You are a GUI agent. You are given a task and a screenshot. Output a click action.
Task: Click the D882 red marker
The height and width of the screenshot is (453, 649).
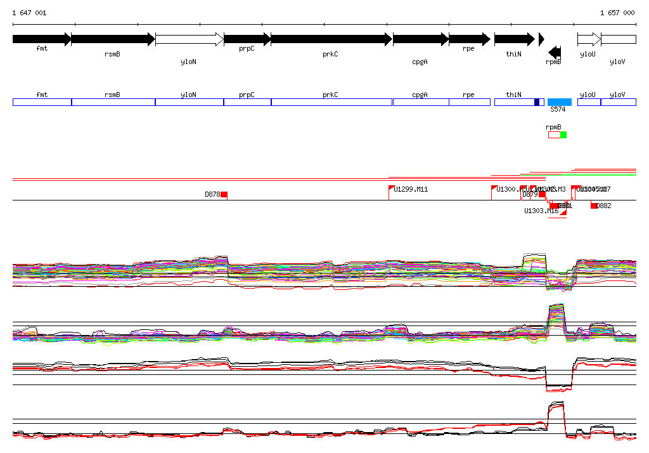593,206
